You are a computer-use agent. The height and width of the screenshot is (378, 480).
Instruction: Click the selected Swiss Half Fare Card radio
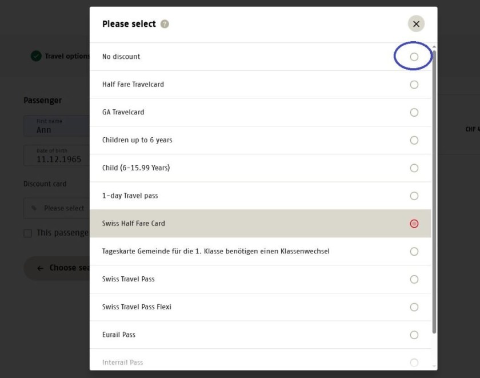point(414,224)
